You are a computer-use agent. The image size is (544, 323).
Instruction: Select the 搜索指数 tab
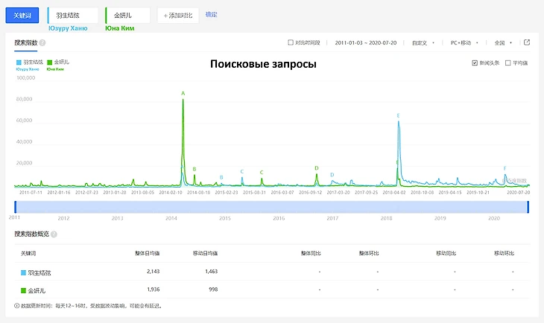(x=25, y=43)
